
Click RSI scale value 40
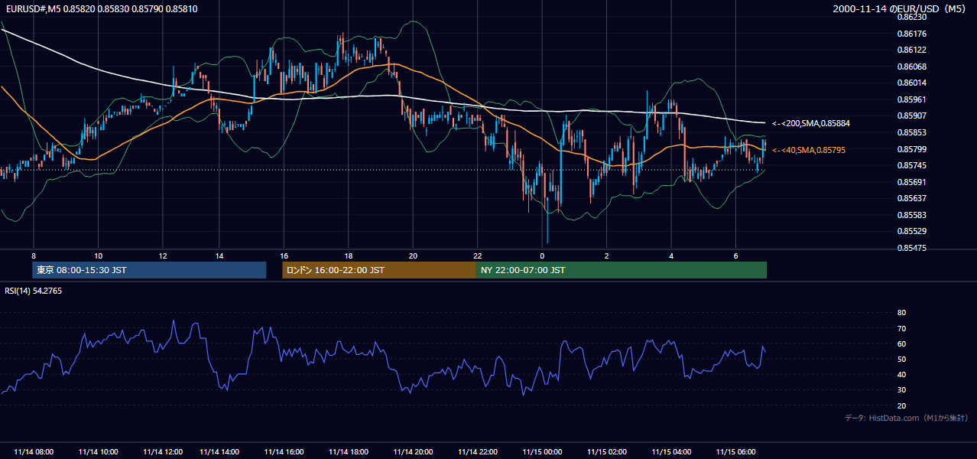pyautogui.click(x=901, y=374)
